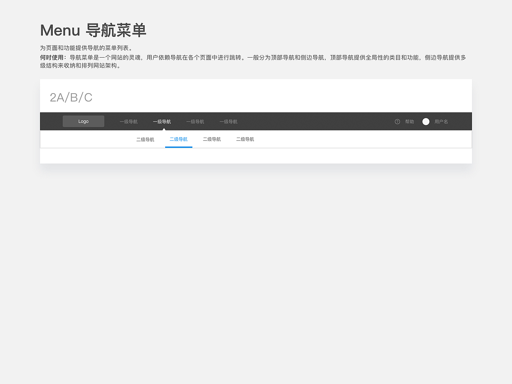Click the 2A/B/C label above the navbar
Screen dimensions: 512x384
point(71,97)
